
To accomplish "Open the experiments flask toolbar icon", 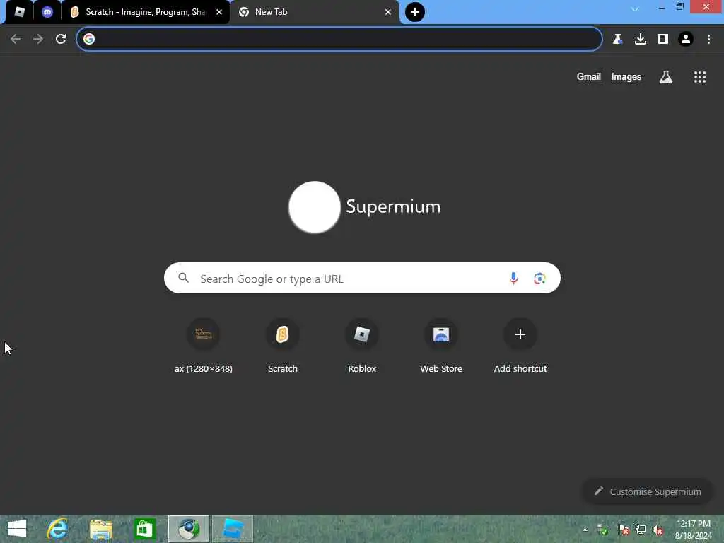I will (617, 39).
